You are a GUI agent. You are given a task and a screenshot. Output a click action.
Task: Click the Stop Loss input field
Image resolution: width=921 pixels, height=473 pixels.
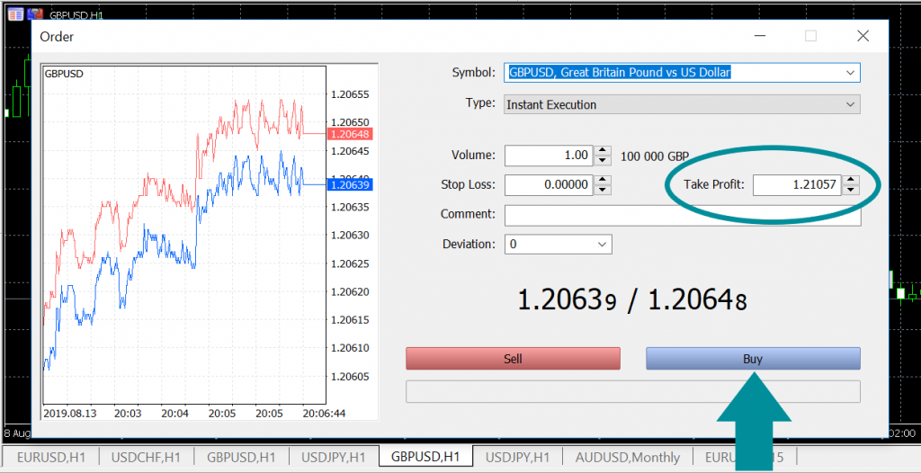tap(549, 185)
